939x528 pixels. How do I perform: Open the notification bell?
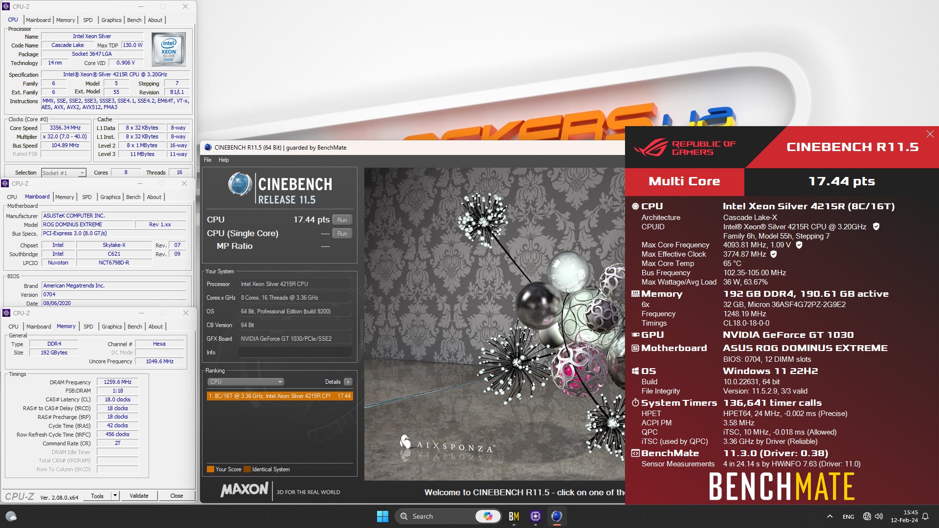[x=925, y=516]
